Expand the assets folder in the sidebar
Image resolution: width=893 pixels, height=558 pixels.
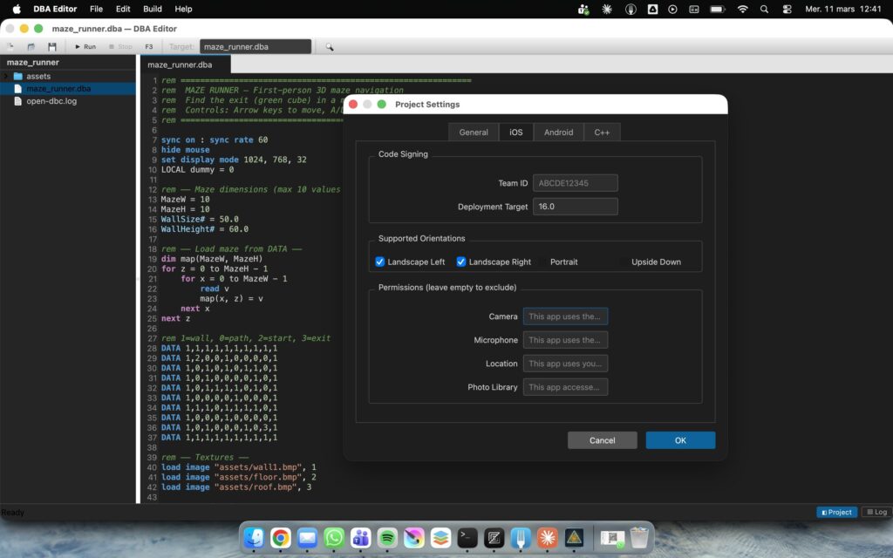(6, 77)
